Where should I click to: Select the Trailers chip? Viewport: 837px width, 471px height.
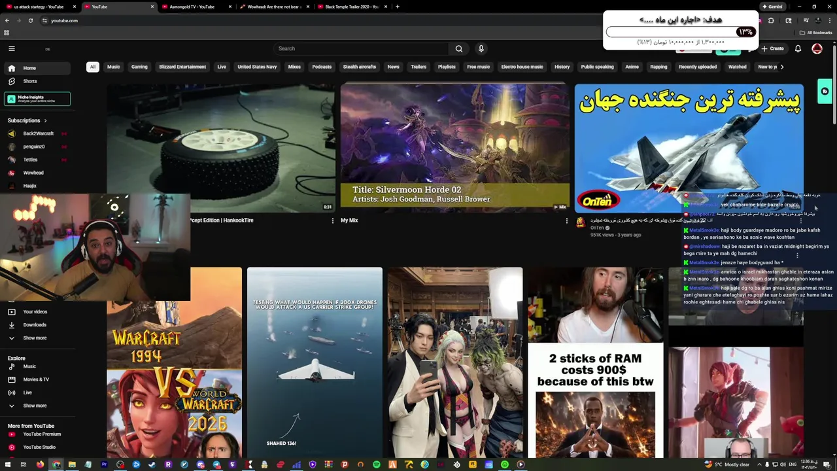418,67
